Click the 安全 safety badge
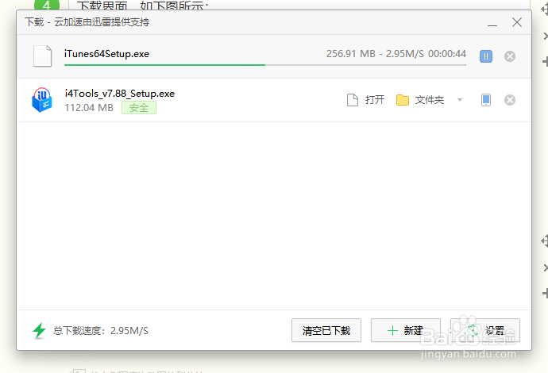This screenshot has height=373, width=548. click(139, 108)
